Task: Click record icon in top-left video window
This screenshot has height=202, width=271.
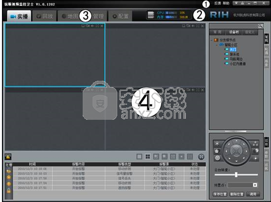Action: [88, 26]
